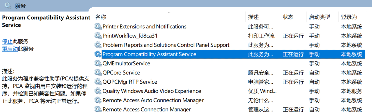Select the Remote Access Auto Connection Manager entry
This screenshot has width=372, height=112.
(230, 100)
